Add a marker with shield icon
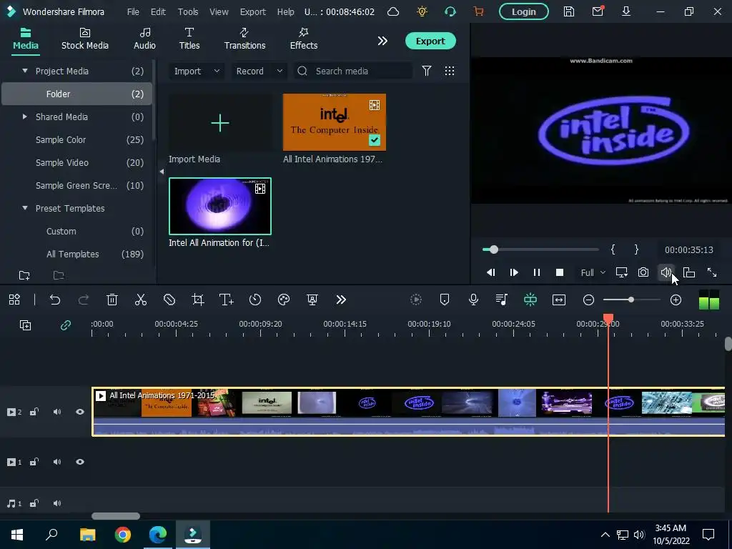This screenshot has height=549, width=732. point(445,300)
